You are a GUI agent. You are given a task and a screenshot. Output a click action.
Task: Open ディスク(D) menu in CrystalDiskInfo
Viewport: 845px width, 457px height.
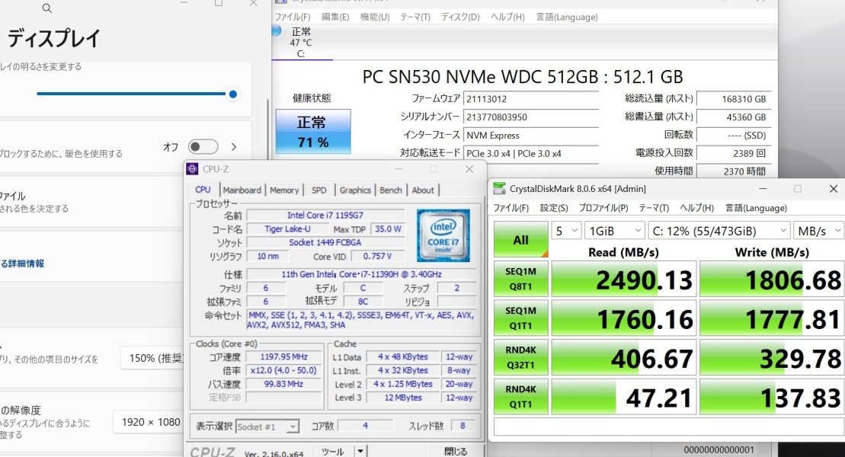pos(460,18)
